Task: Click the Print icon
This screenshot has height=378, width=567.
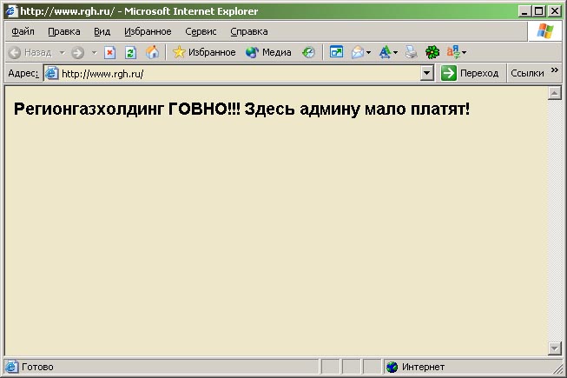Action: tap(412, 52)
